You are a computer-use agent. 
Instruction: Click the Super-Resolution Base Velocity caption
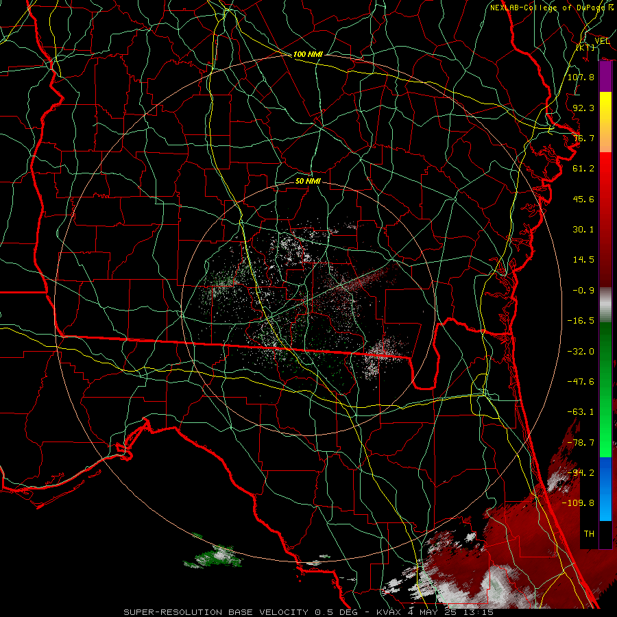click(308, 612)
